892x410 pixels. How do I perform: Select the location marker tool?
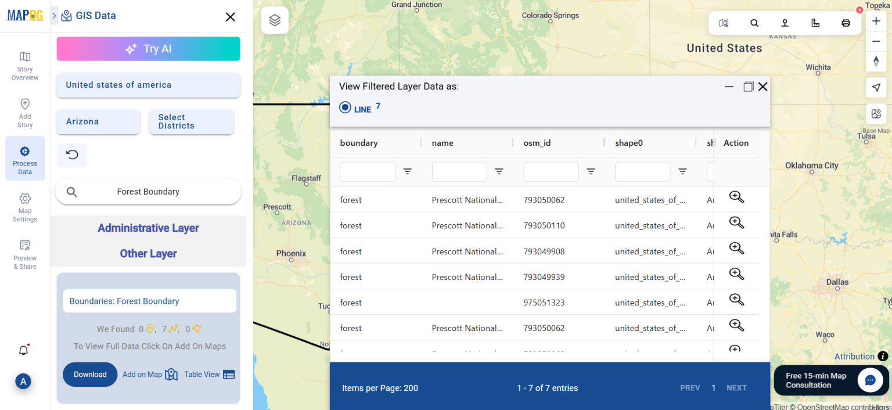785,23
